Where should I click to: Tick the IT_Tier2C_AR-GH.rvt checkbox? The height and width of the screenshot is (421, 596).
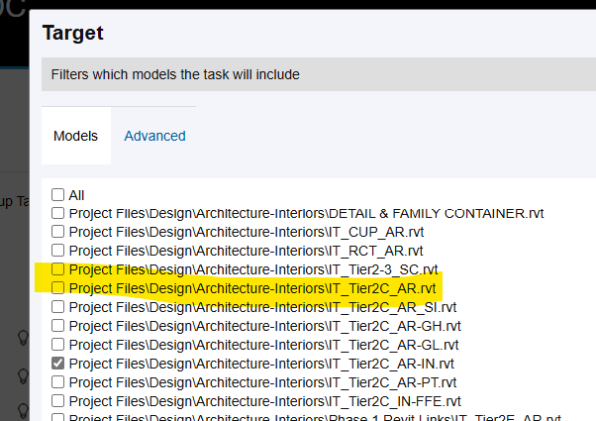[x=58, y=326]
